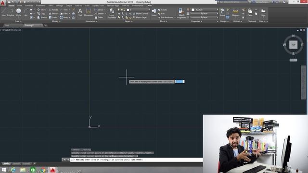Expand the Groups panel
This screenshot has height=173, width=308.
pyautogui.click(x=224, y=21)
